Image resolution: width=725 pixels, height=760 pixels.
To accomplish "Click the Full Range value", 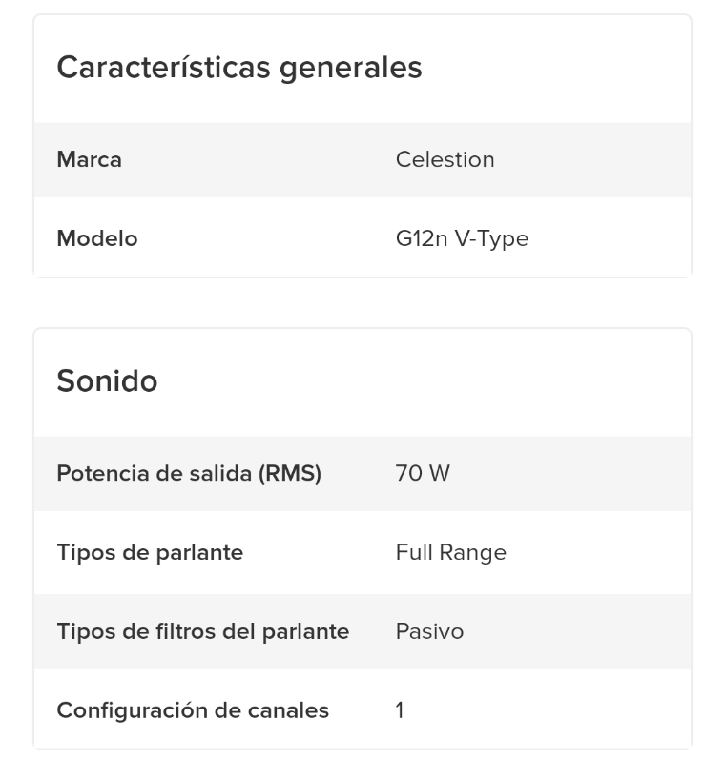I will pos(450,552).
